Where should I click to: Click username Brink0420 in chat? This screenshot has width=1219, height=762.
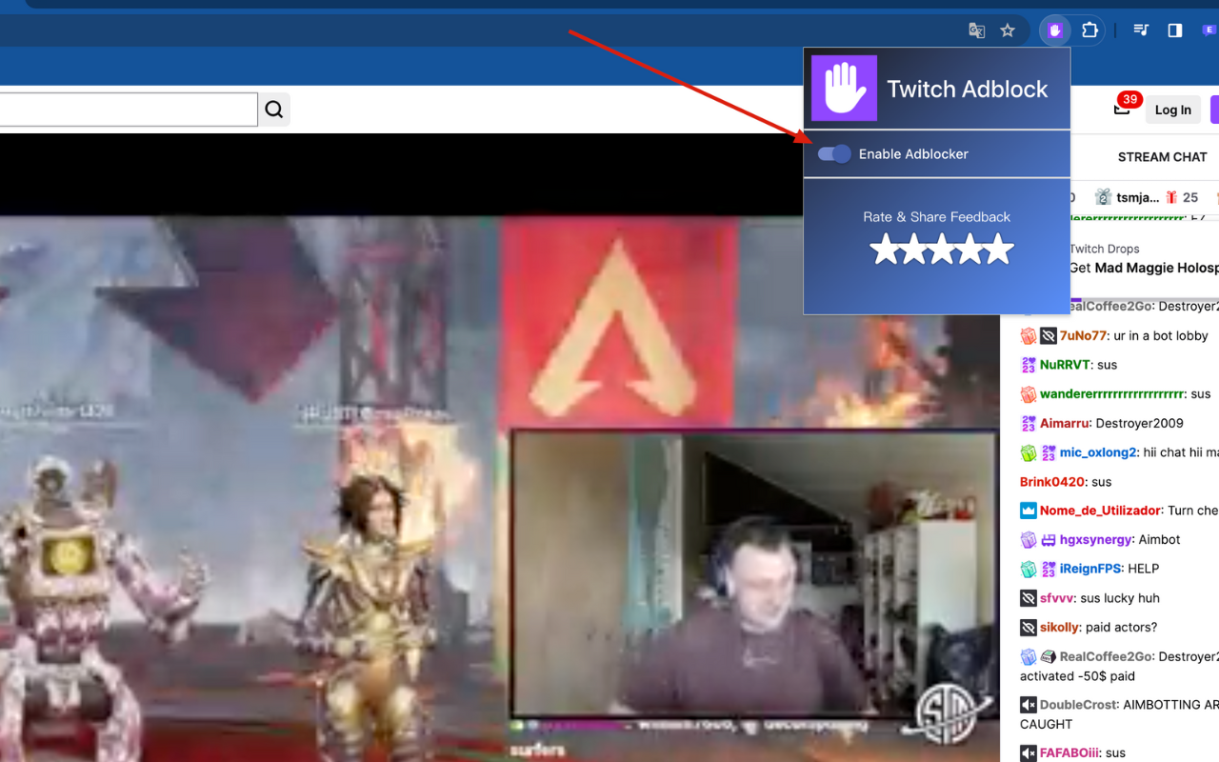click(x=1052, y=482)
